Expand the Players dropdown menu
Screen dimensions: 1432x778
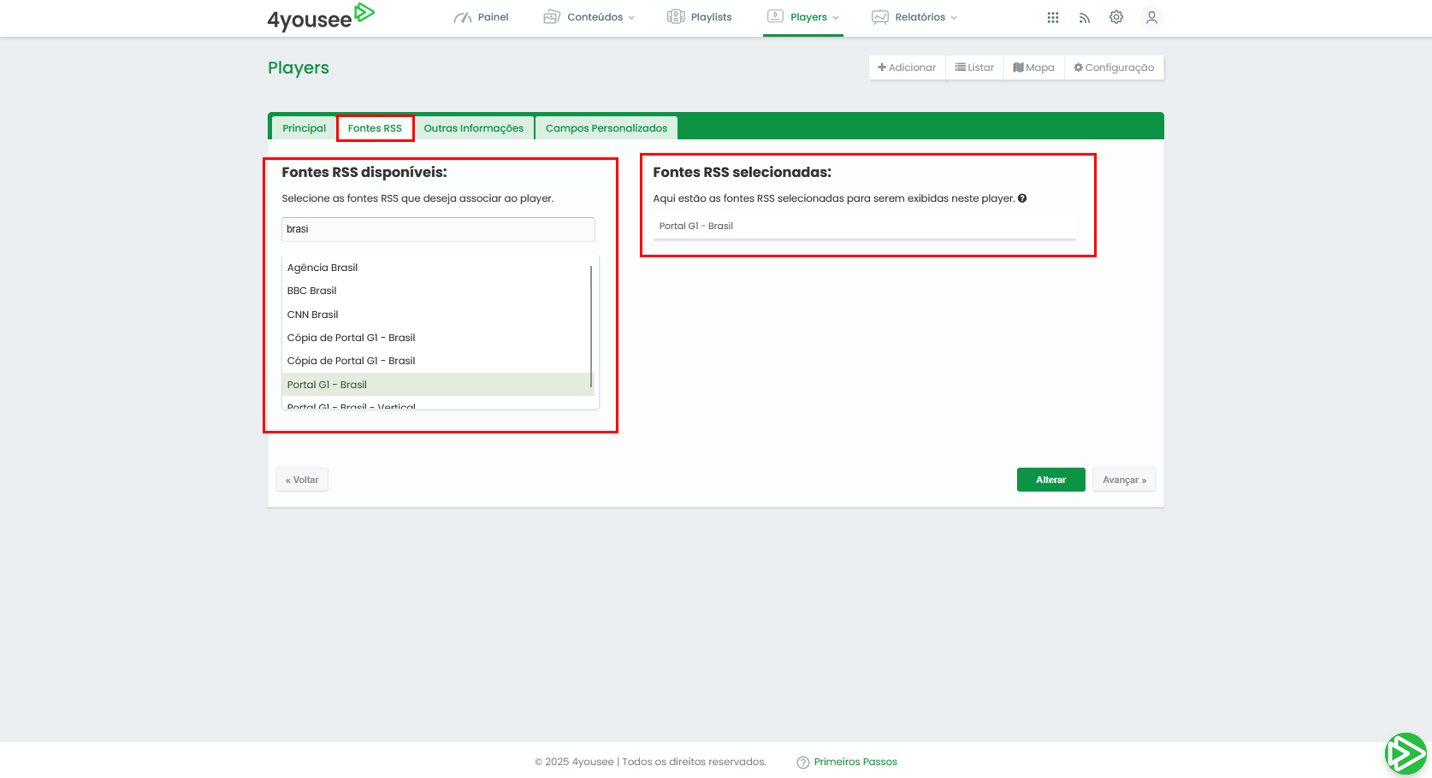point(803,17)
